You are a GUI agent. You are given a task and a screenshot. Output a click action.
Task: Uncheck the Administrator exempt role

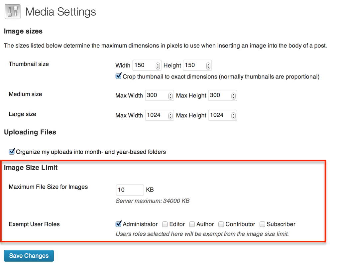pyautogui.click(x=118, y=224)
